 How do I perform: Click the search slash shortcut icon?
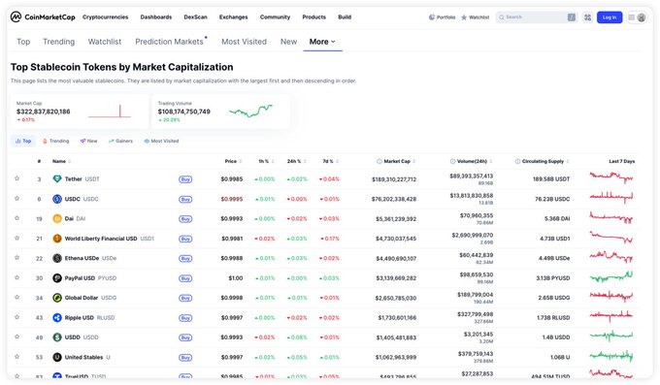pos(571,17)
